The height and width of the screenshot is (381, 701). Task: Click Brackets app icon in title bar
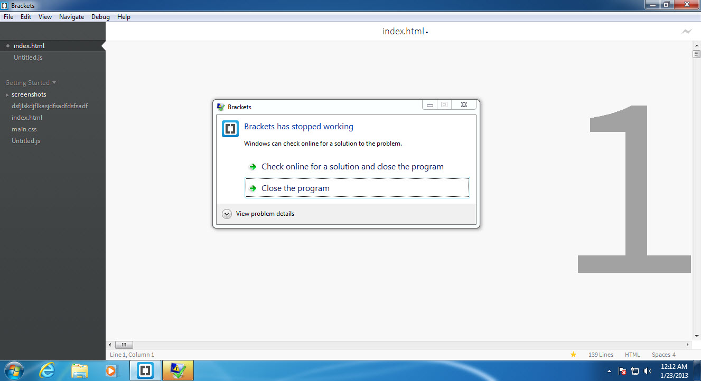click(x=5, y=5)
